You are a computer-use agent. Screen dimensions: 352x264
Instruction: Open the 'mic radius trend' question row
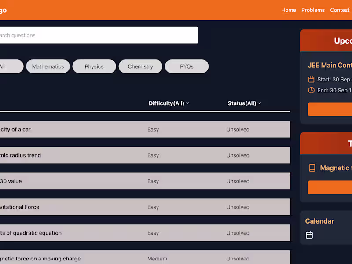145,155
